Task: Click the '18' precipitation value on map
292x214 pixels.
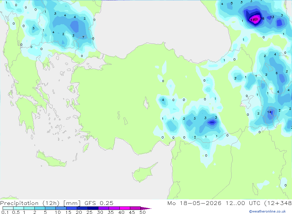Action: [263, 18]
